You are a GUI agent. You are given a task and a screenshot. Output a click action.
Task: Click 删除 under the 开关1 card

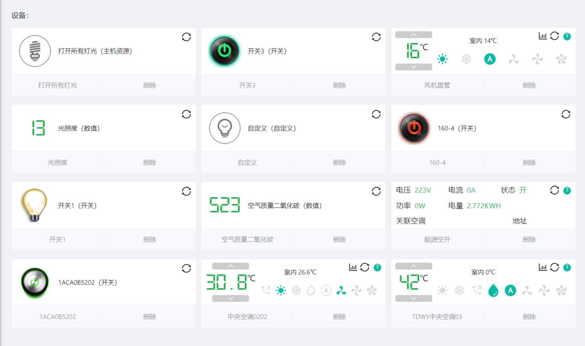(150, 239)
